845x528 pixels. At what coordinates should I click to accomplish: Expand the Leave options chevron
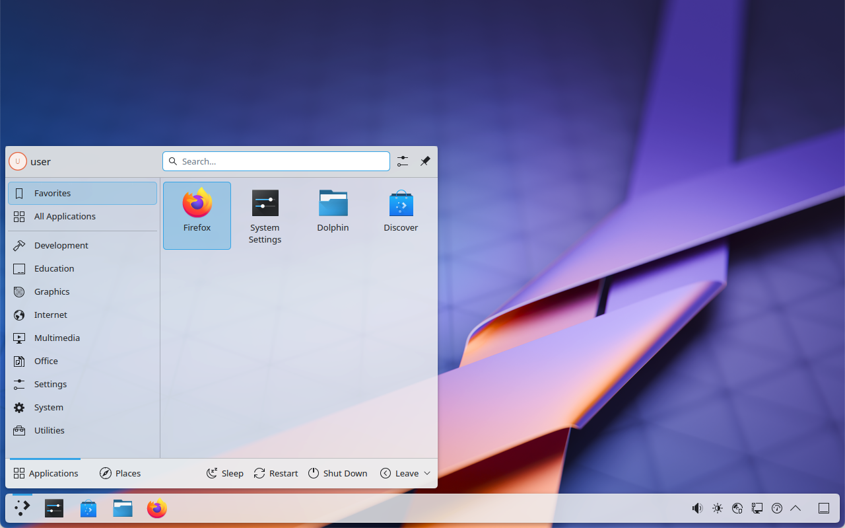pyautogui.click(x=427, y=473)
